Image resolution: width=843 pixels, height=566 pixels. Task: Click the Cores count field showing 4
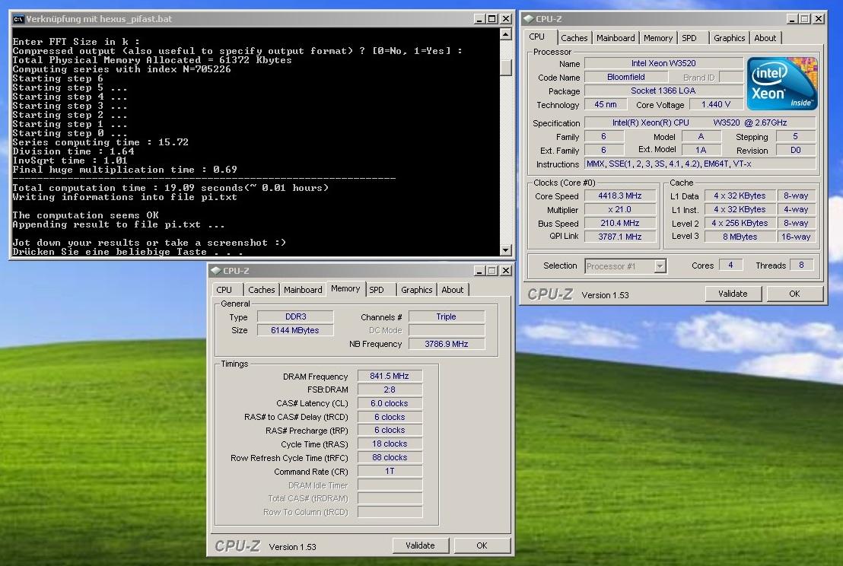[x=730, y=265]
